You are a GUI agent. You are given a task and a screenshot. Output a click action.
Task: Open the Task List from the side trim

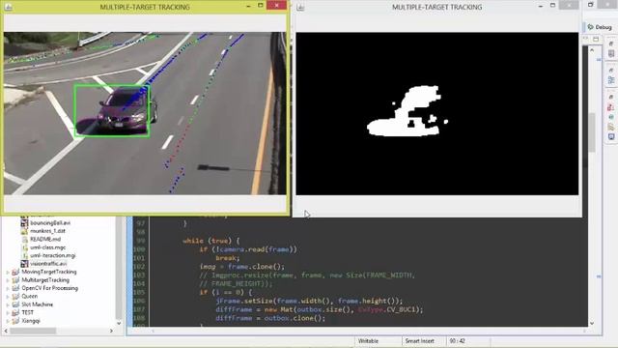[x=611, y=53]
